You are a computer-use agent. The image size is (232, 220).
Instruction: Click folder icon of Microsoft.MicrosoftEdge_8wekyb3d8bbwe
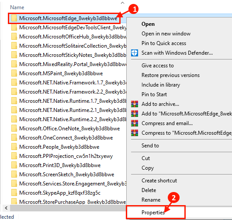click(x=14, y=18)
